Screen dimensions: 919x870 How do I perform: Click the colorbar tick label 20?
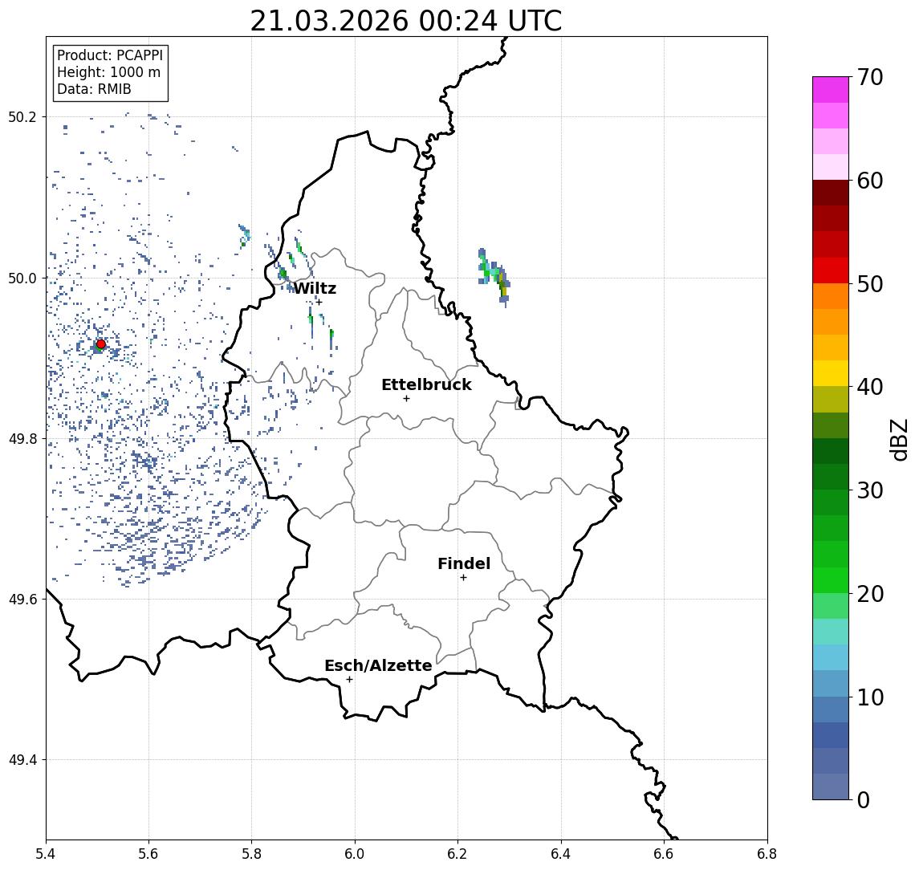coord(869,593)
